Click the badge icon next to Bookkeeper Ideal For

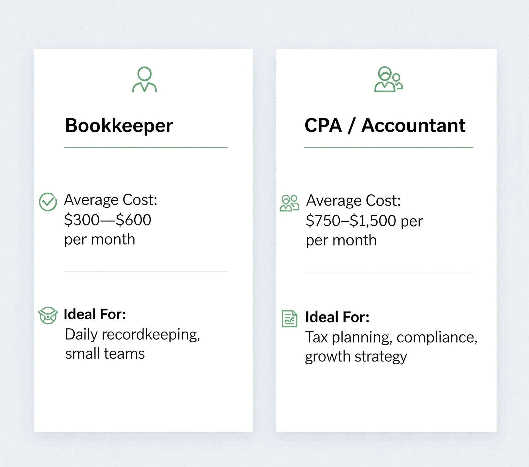pyautogui.click(x=48, y=315)
